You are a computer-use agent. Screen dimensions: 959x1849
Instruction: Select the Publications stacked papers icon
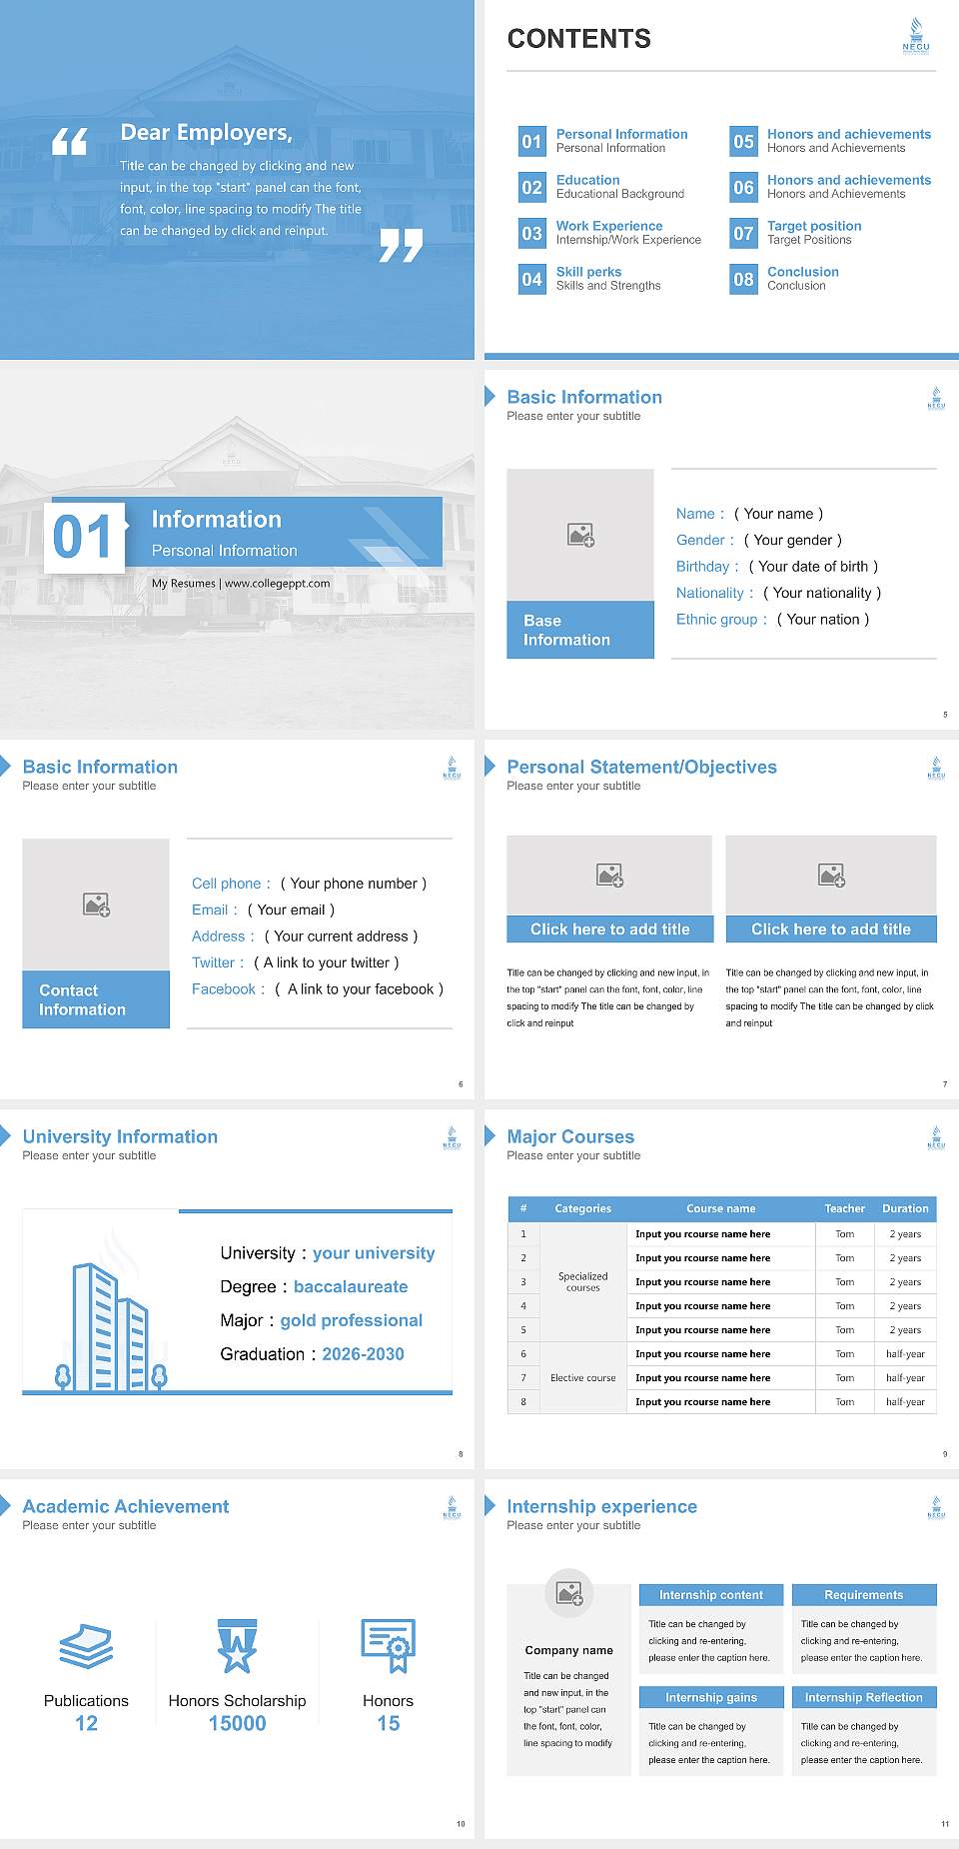pos(86,1645)
